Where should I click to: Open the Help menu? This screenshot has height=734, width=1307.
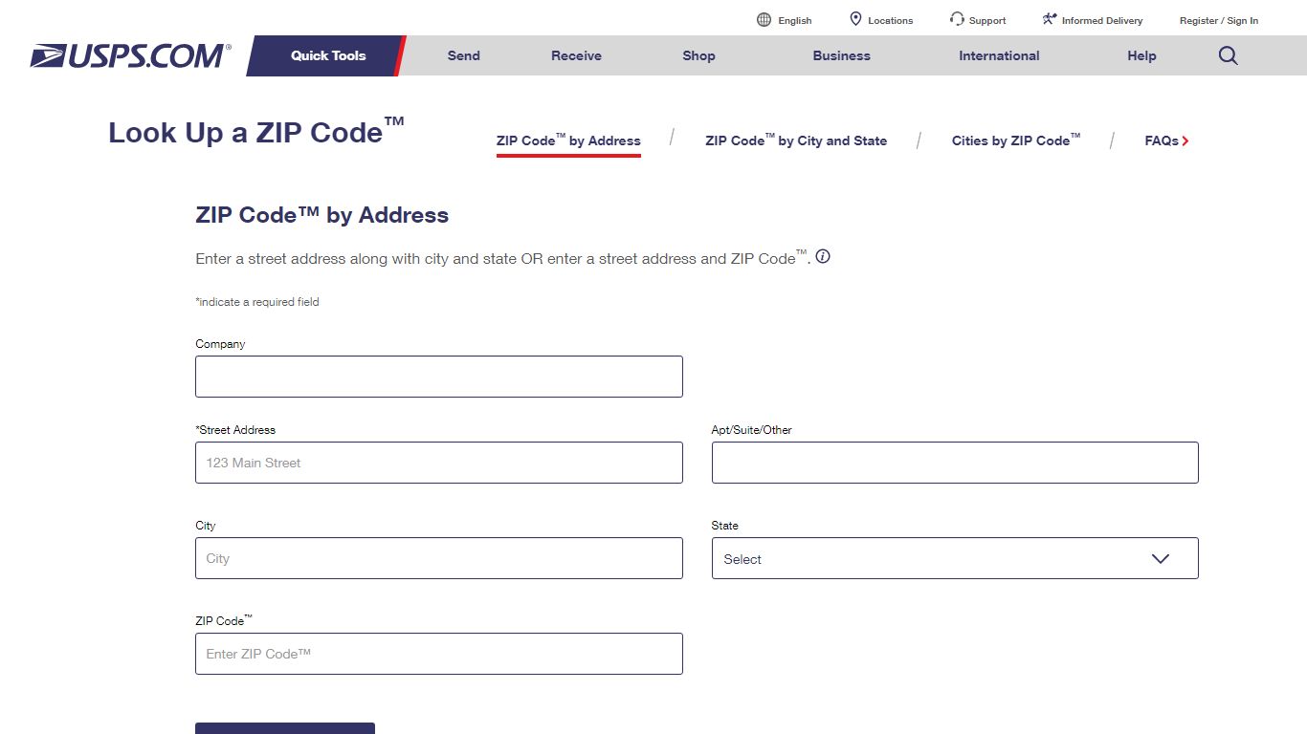coord(1141,55)
